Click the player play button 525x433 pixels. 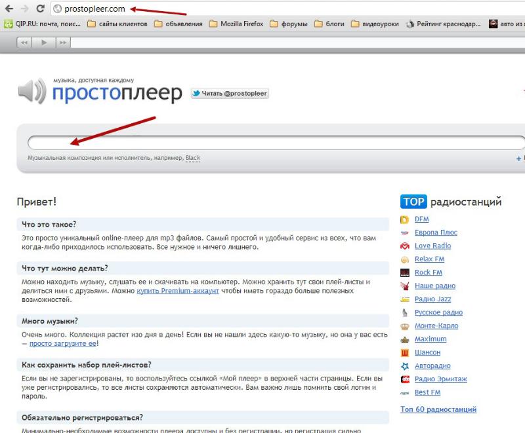[44, 43]
